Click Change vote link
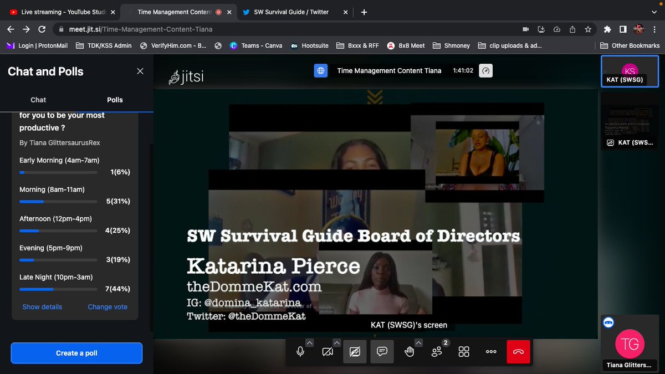 [x=108, y=307]
